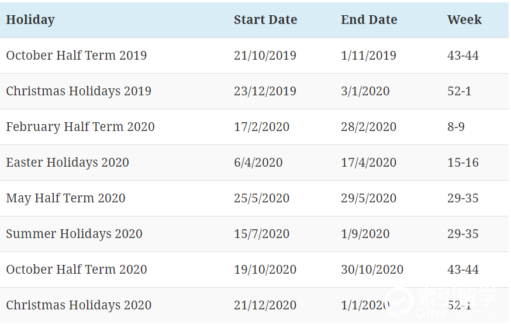Click the End Date column header
Screen dimensions: 511x324
pos(369,19)
